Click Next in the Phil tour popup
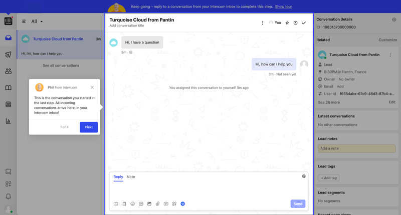The image size is (401, 215). pos(89,127)
